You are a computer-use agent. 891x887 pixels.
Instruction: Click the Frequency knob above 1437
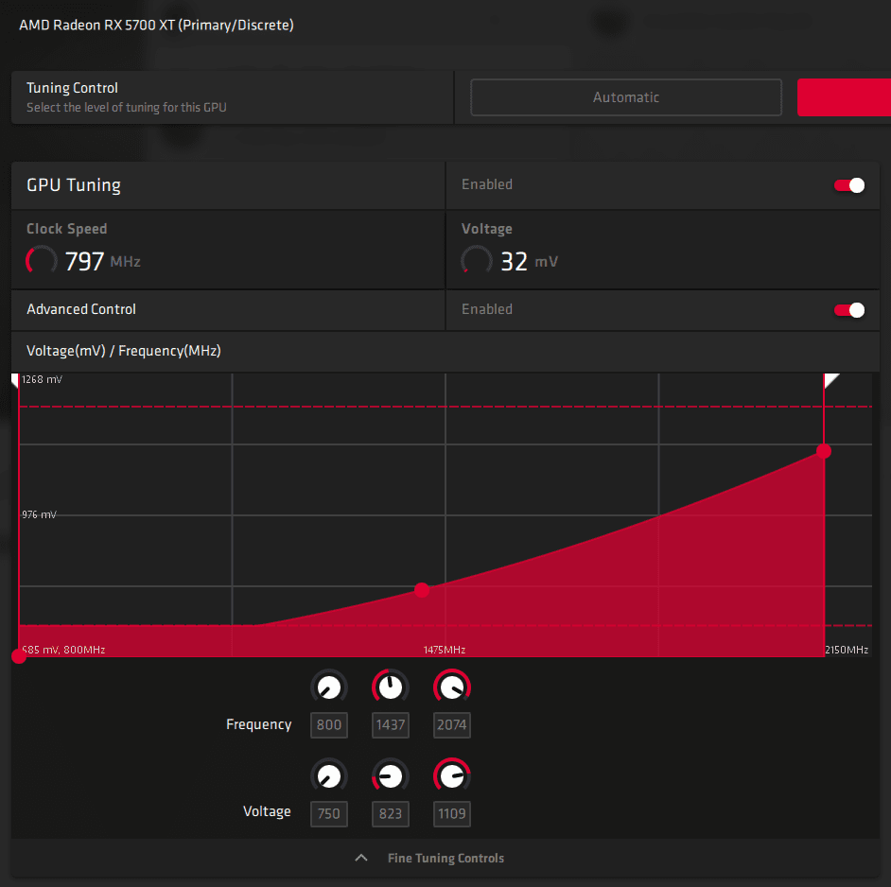click(x=391, y=687)
